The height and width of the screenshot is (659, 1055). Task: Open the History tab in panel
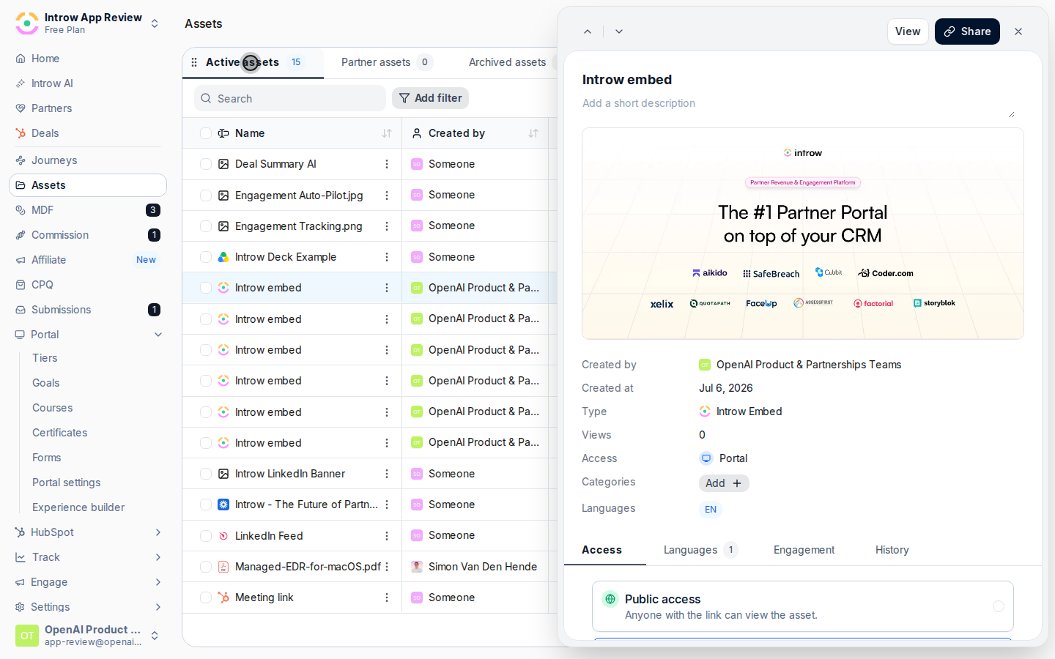tap(892, 550)
